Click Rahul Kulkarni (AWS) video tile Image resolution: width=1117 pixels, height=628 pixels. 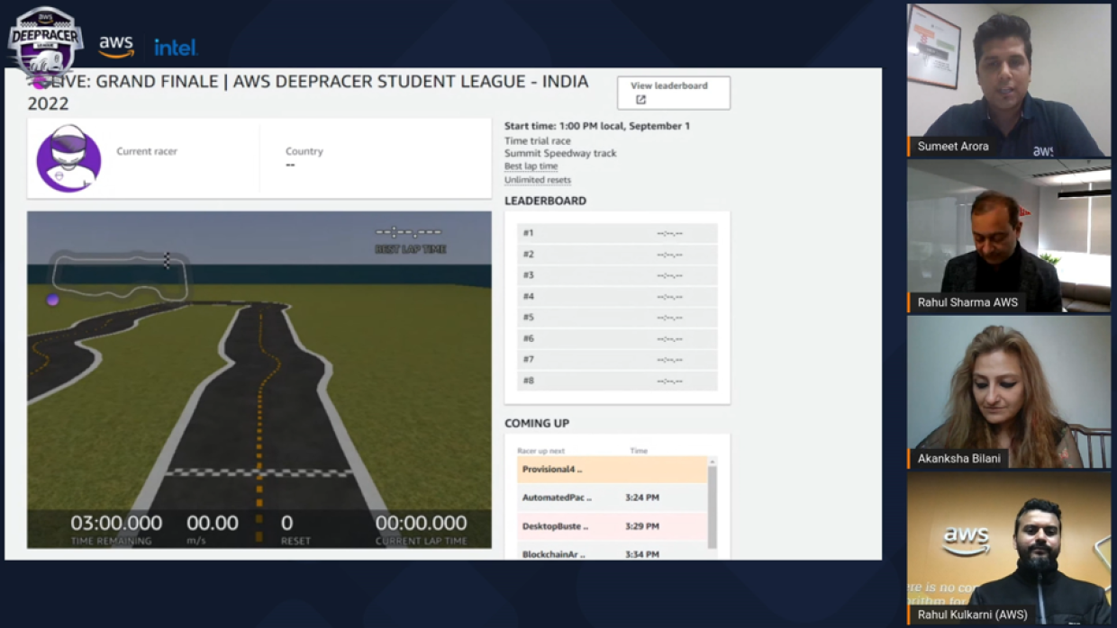(1008, 547)
